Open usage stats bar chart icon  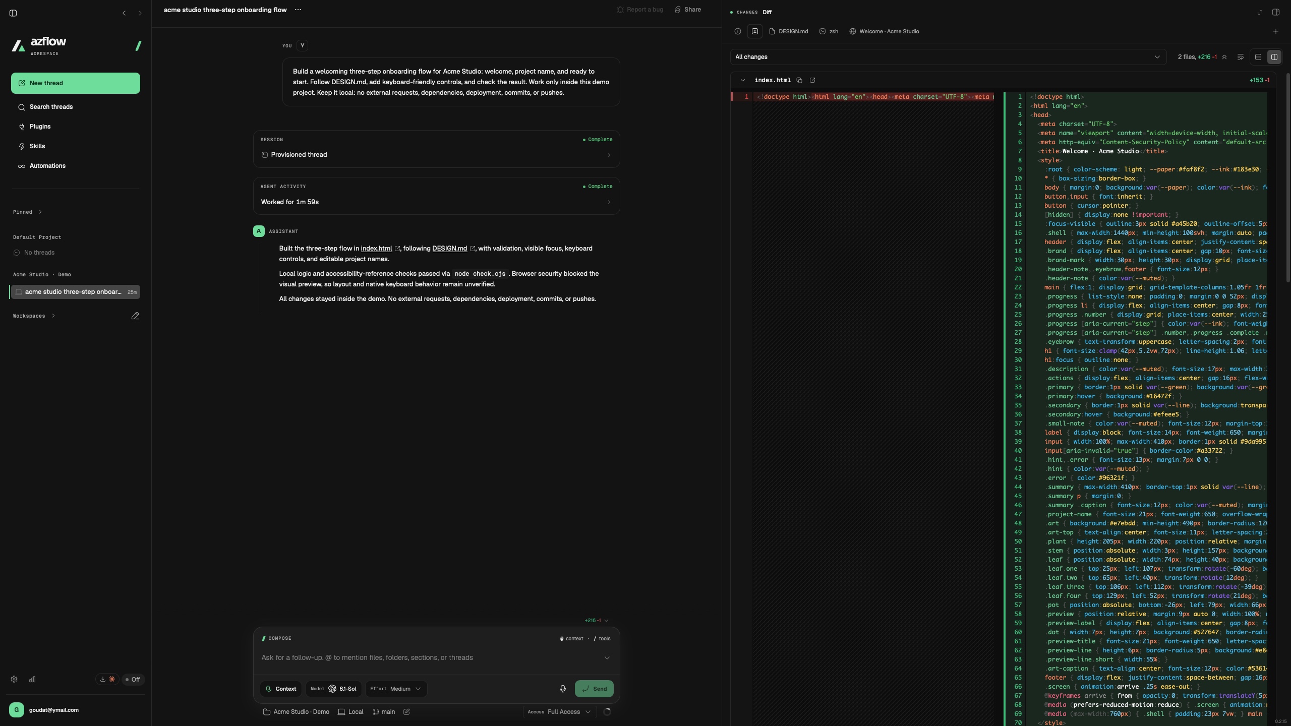click(x=32, y=679)
